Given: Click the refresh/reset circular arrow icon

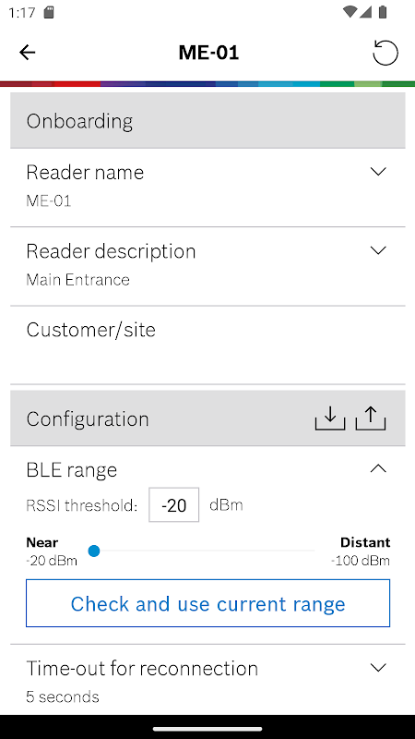Looking at the screenshot, I should click(x=385, y=53).
